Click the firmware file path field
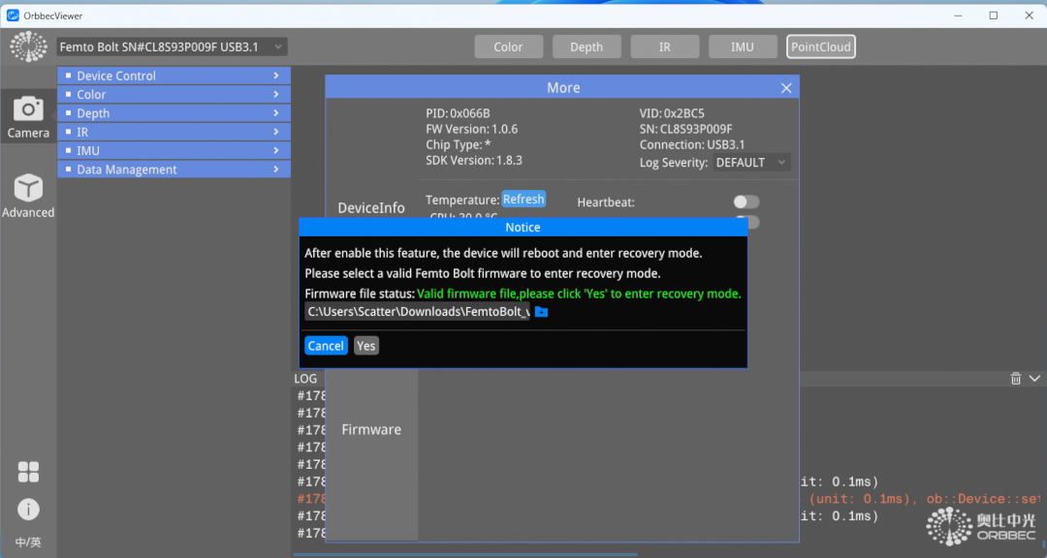This screenshot has width=1047, height=558. 418,312
